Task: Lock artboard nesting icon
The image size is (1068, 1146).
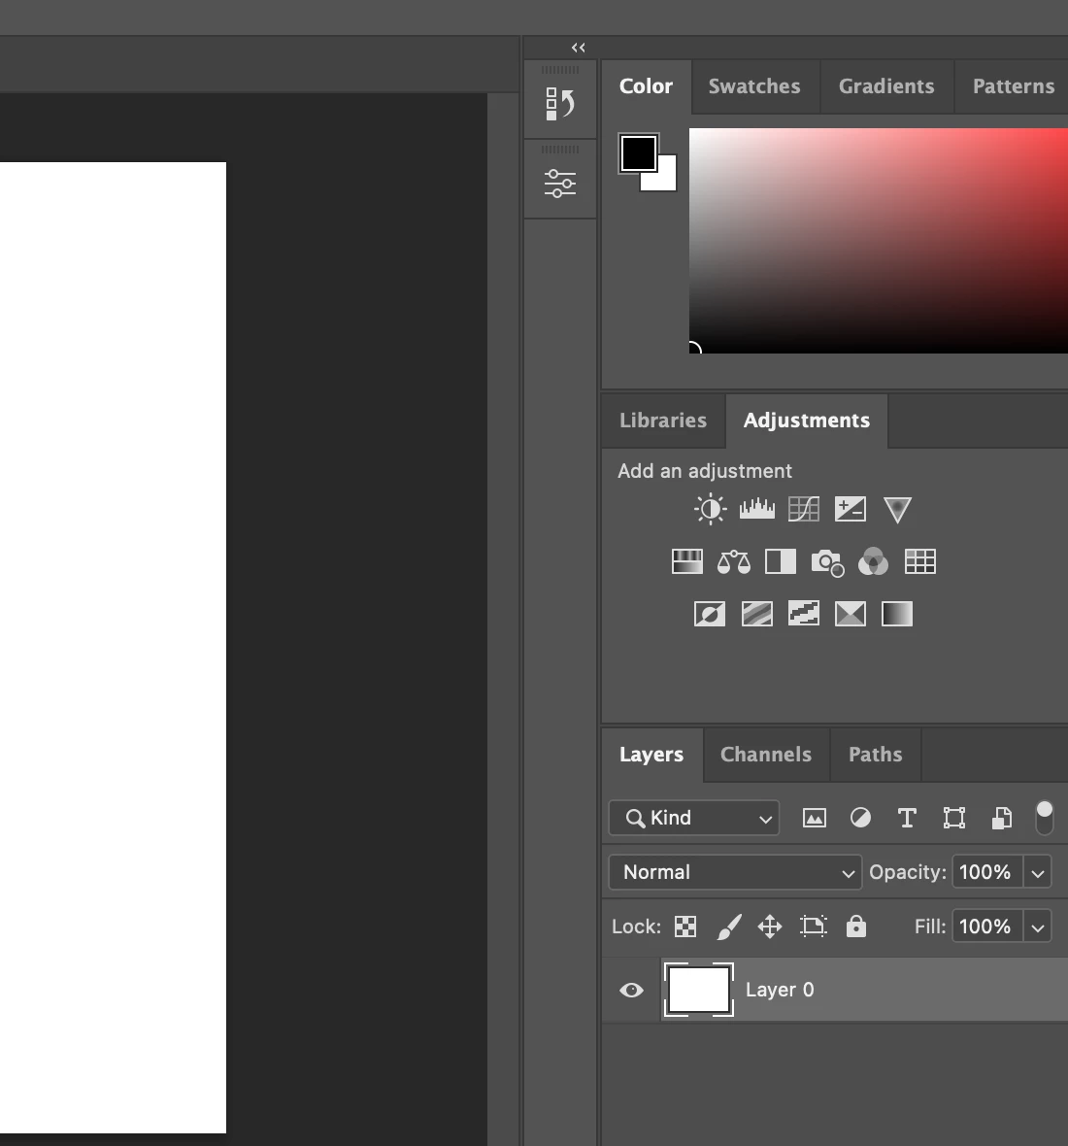Action: point(813,926)
